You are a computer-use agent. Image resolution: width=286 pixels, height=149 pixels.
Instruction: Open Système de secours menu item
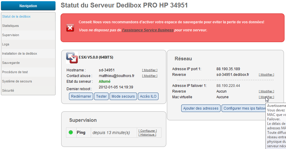tap(17, 81)
